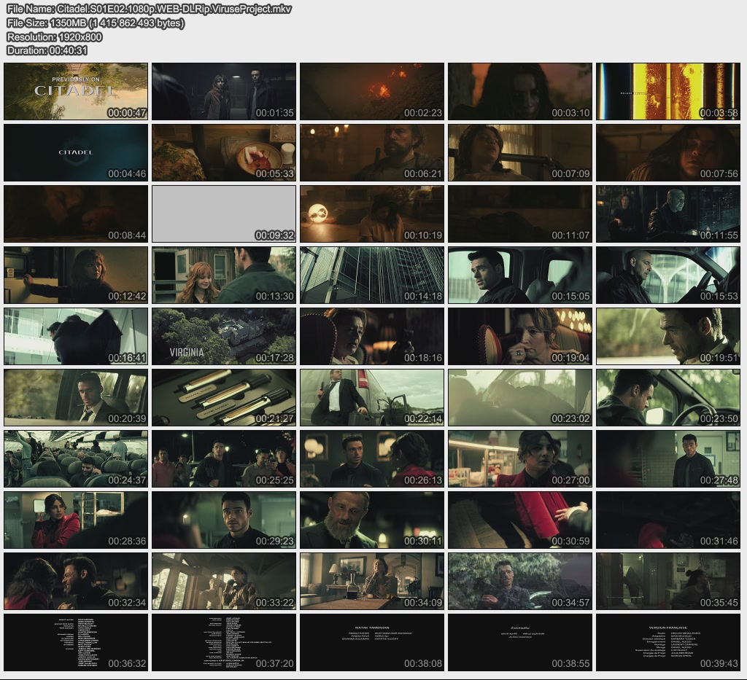Click the frame timestamped 00:11:07
Screen dimensions: 747x680
tap(520, 214)
